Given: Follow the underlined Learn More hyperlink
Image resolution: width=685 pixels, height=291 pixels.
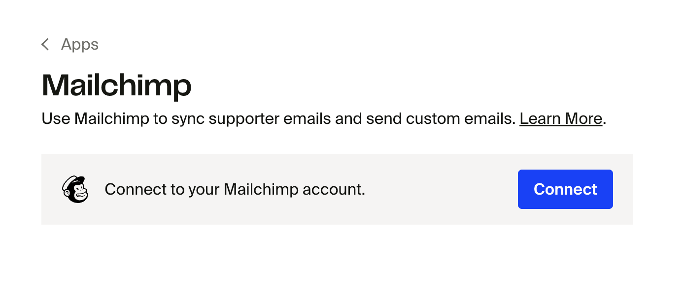Looking at the screenshot, I should point(561,118).
